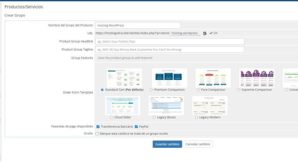The height and width of the screenshot is (162, 298).
Task: Pick Supreme Comparison template radio
Action: pyautogui.click(x=239, y=90)
